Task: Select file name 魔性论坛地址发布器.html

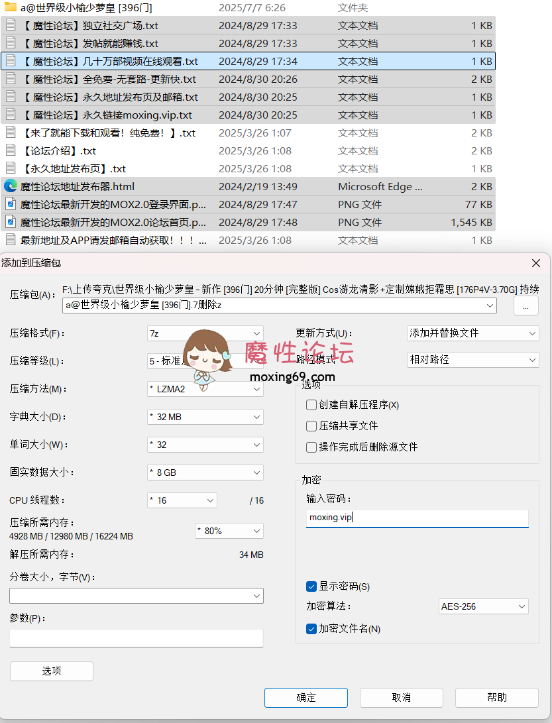Action: coord(78,187)
